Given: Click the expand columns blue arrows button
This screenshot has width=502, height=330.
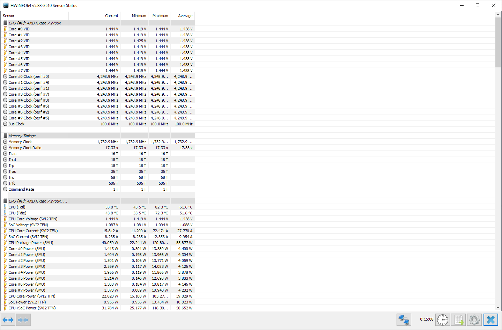Looking at the screenshot, I should pyautogui.click(x=8, y=320).
